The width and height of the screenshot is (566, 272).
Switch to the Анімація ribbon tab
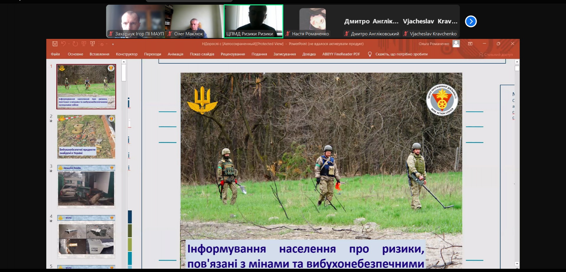click(x=175, y=54)
